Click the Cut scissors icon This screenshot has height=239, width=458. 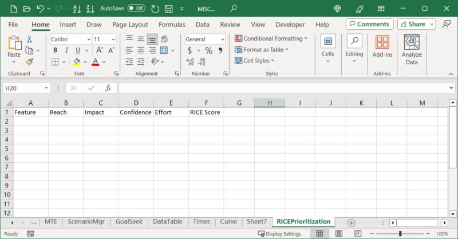(29, 39)
